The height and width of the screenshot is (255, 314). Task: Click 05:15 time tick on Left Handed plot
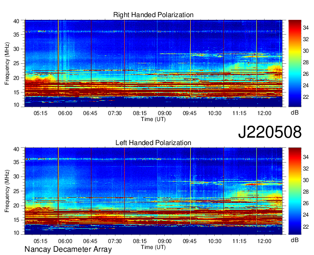[x=41, y=241]
